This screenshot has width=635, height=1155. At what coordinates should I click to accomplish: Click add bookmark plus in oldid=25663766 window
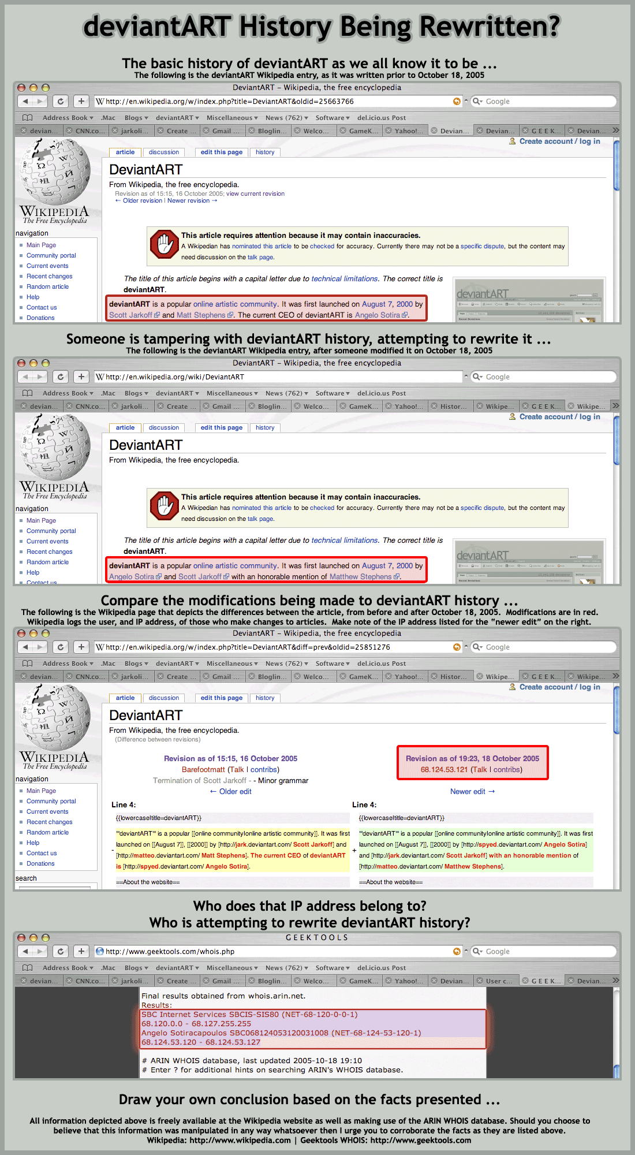pyautogui.click(x=81, y=101)
